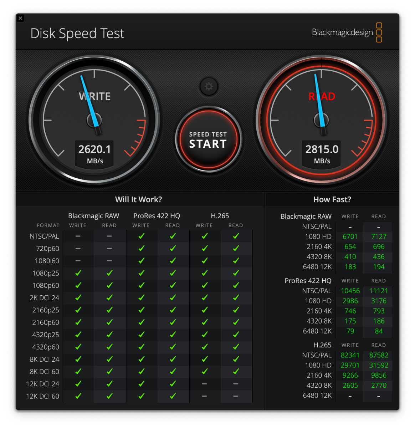Click ProRes 422 HQ write checkmark for NTSC/PAL
The image size is (415, 428).
coord(141,236)
